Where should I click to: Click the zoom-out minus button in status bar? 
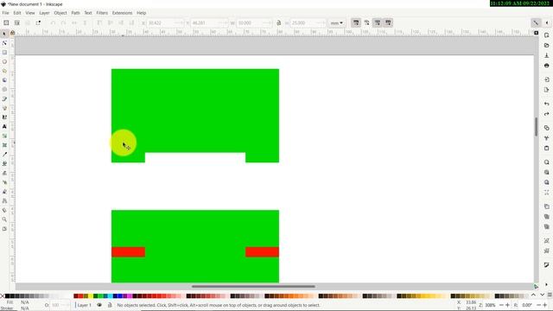tap(501, 305)
